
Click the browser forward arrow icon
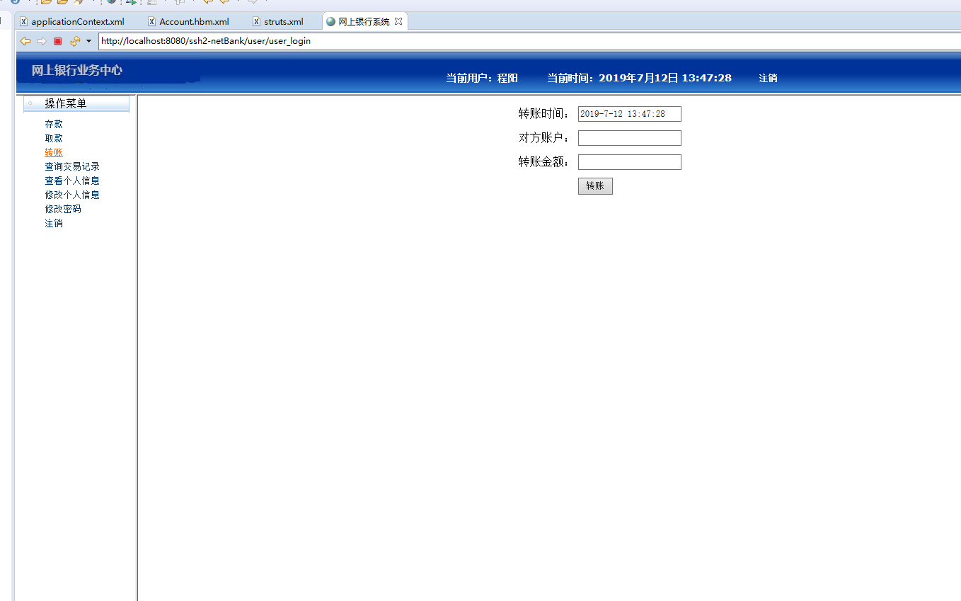click(41, 41)
